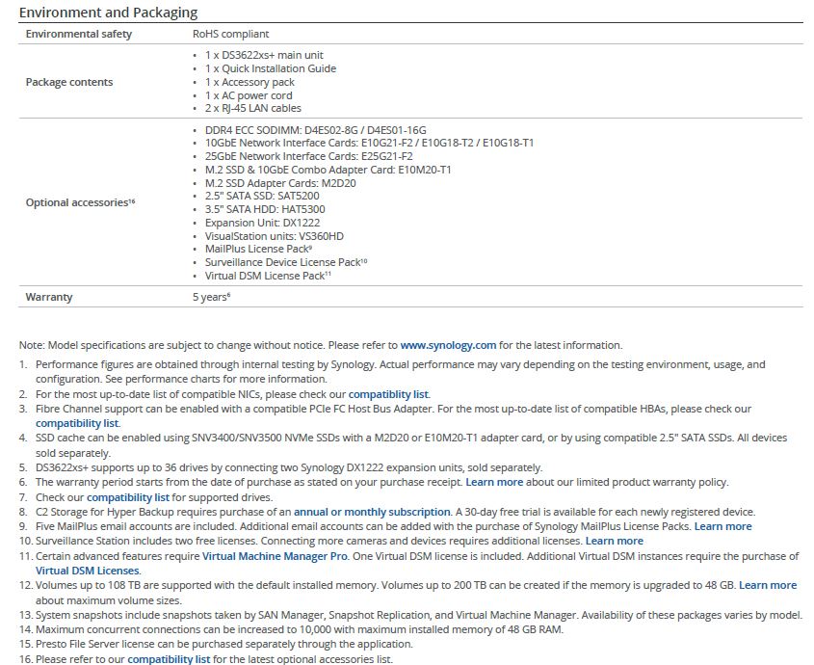Select the "M.2 SSD Adapter Cards: M2D20" line
Screen dimensions: 814x665
click(x=280, y=183)
